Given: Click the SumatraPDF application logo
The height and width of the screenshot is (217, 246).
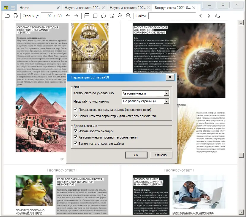Looking at the screenshot, I should tap(6, 8).
